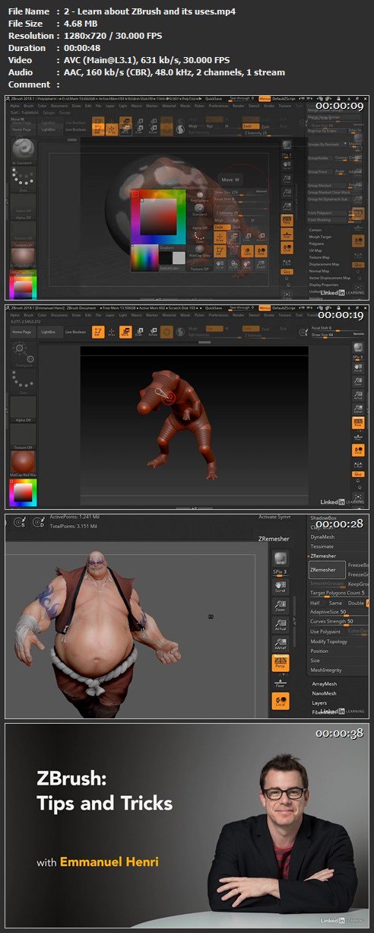This screenshot has width=374, height=933.
Task: Adjust Curves Strength 50 slider
Action: (339, 622)
